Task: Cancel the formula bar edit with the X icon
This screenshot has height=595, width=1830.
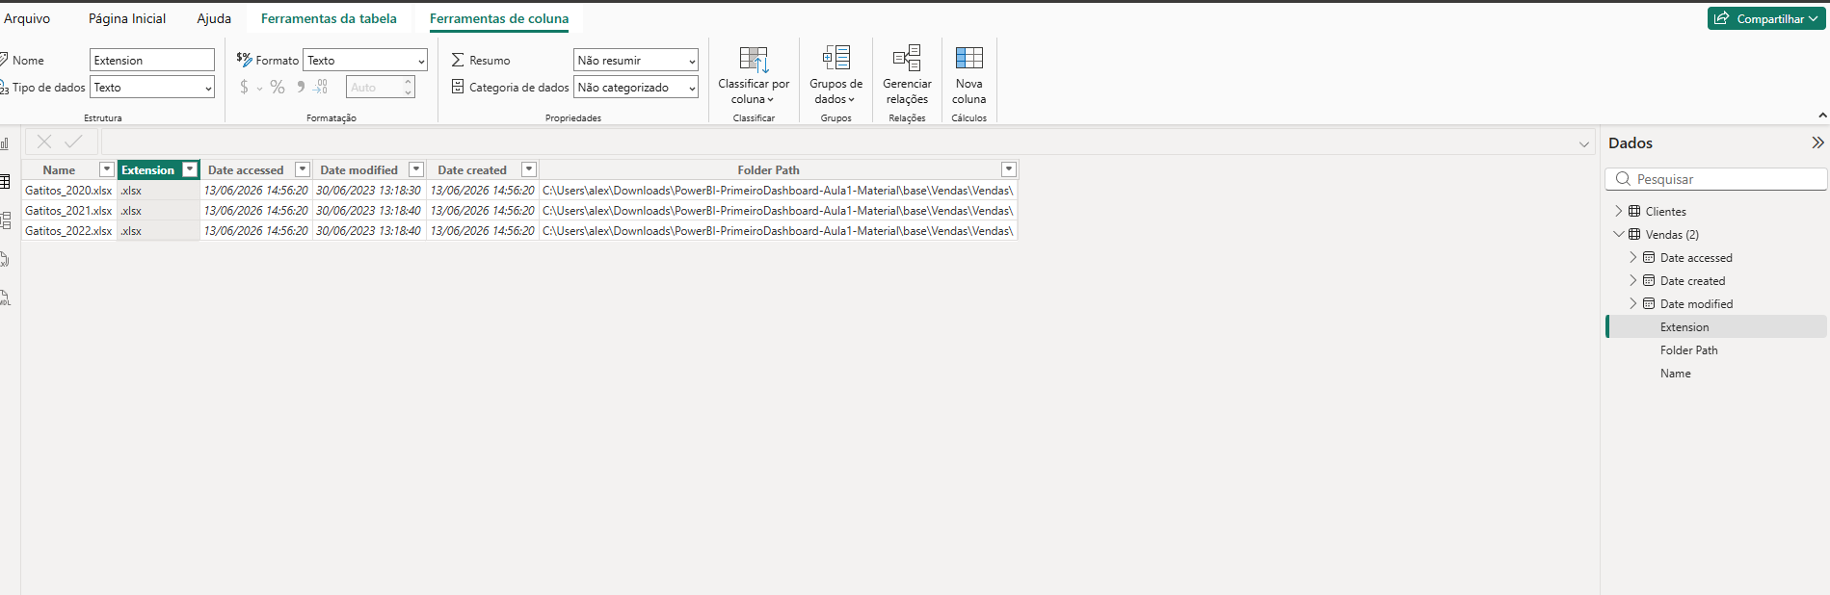Action: point(43,142)
